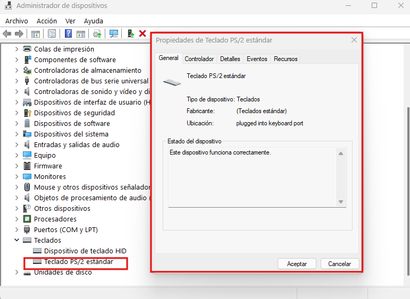Open the Ver menu
Image resolution: width=410 pixels, height=299 pixels.
tap(70, 21)
